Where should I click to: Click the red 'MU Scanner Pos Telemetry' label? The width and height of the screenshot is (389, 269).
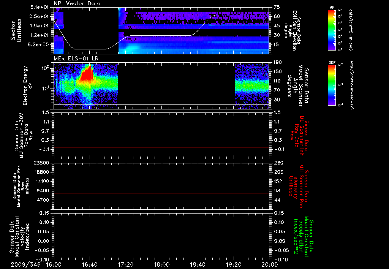(299, 186)
